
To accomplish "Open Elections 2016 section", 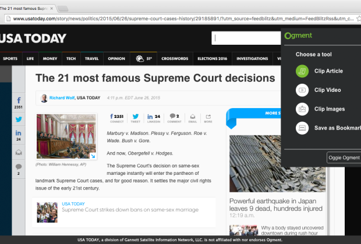I will pos(213,59).
